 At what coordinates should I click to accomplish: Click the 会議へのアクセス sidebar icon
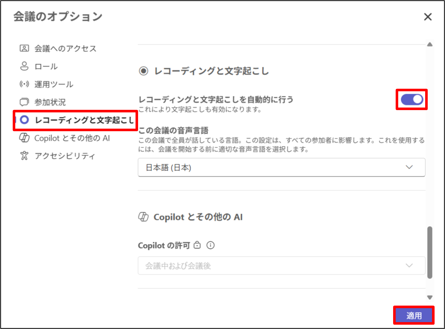click(24, 48)
